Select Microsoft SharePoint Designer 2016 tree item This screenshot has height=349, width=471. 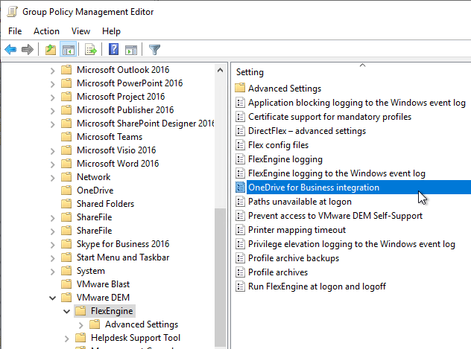[x=145, y=124]
